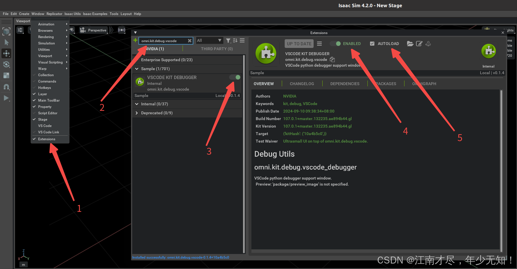This screenshot has width=517, height=269.
Task: Uncheck Property window in menu
Action: tap(50, 107)
